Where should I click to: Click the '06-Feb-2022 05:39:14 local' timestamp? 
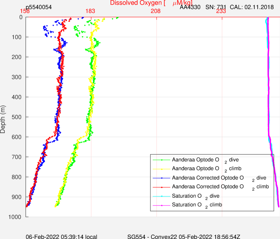(61, 237)
